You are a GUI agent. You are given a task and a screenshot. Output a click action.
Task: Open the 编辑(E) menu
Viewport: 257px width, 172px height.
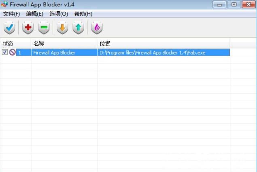click(34, 14)
